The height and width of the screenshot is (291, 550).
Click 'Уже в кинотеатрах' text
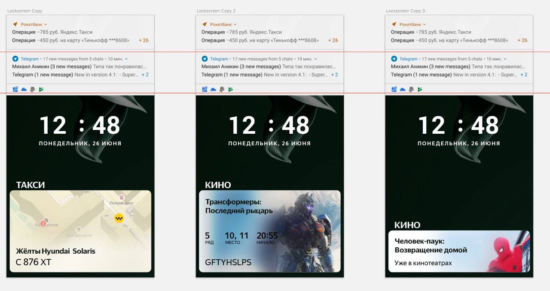(x=423, y=263)
